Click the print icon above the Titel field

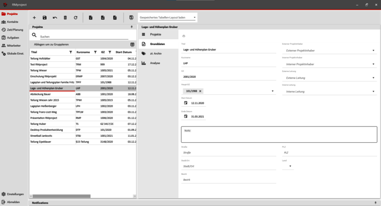click(x=184, y=36)
